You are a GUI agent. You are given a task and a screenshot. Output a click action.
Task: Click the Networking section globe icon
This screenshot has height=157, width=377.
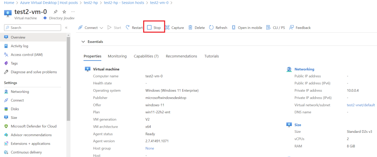289,69
